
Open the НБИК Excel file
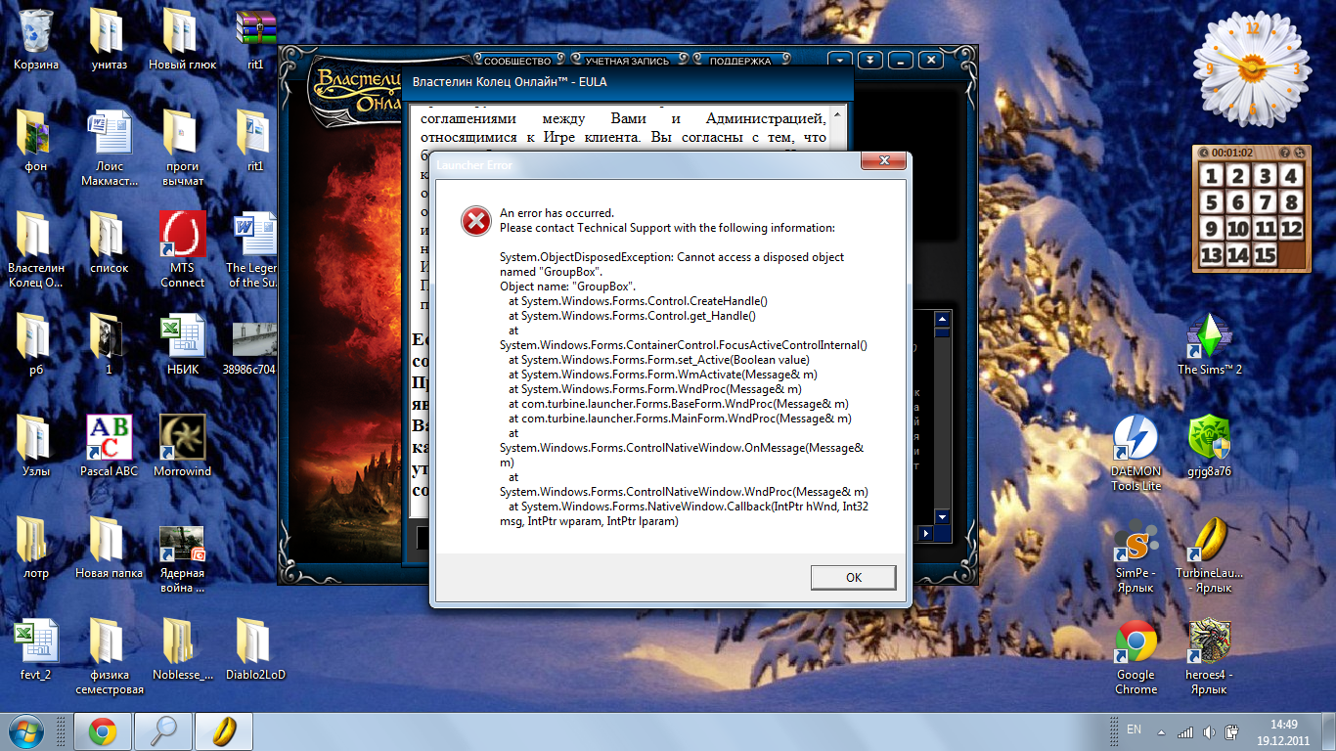pyautogui.click(x=182, y=343)
